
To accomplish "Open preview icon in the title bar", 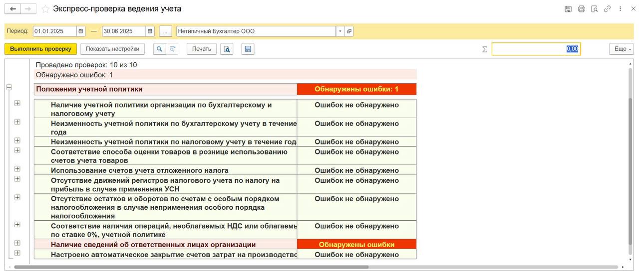I will click(594, 9).
